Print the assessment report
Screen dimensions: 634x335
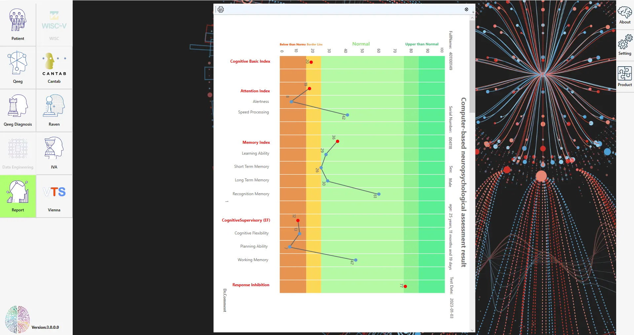[221, 10]
